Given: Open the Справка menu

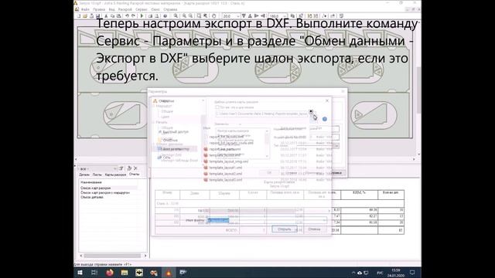Looking at the screenshot, I should pyautogui.click(x=170, y=9).
